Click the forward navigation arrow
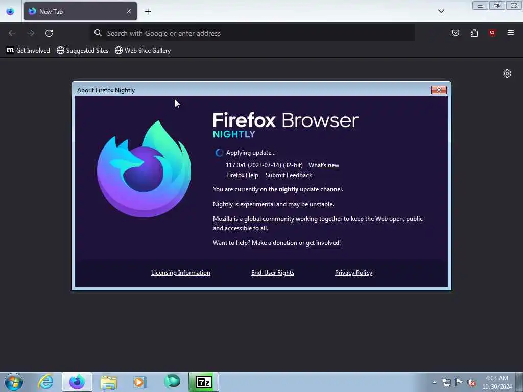The width and height of the screenshot is (523, 392). click(31, 33)
